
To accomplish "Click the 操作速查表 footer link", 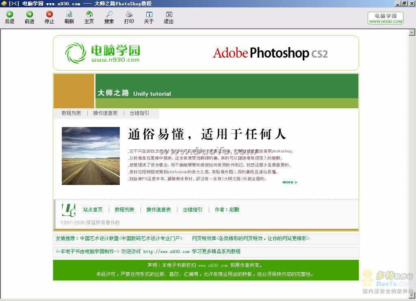I will pyautogui.click(x=159, y=210).
